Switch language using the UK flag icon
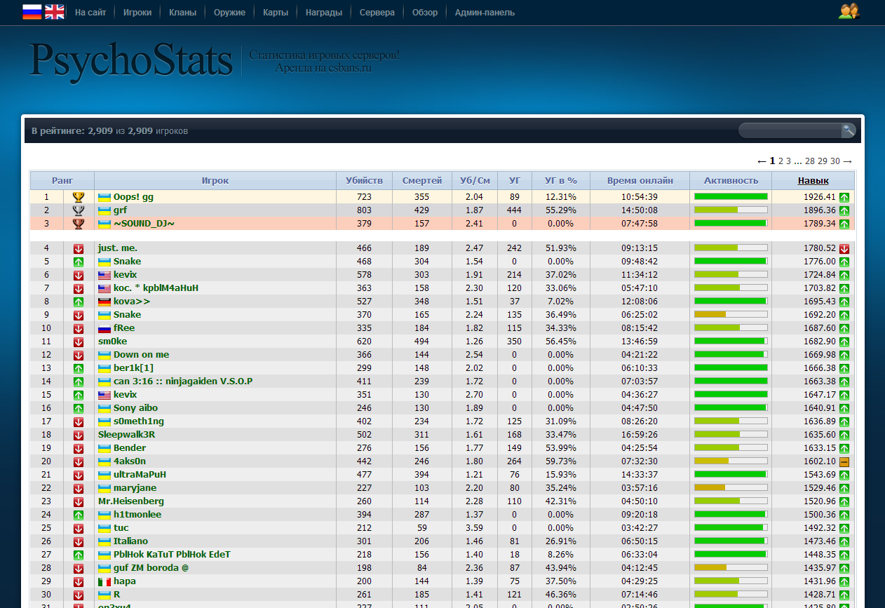The image size is (885, 608). pyautogui.click(x=54, y=12)
